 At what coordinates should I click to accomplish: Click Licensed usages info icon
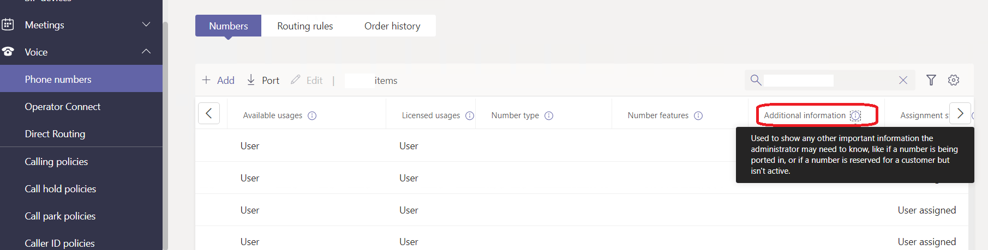click(x=470, y=115)
